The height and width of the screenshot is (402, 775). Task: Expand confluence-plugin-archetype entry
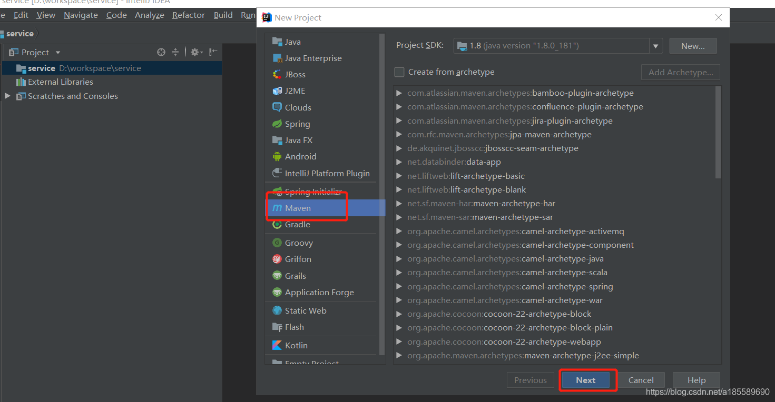tap(399, 107)
